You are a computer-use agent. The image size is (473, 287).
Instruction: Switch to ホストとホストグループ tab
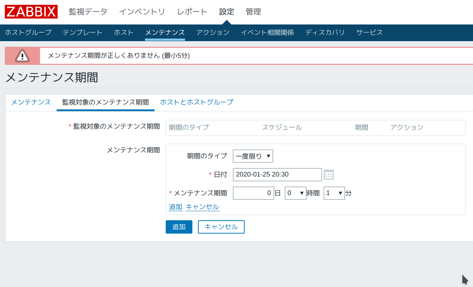coord(196,102)
